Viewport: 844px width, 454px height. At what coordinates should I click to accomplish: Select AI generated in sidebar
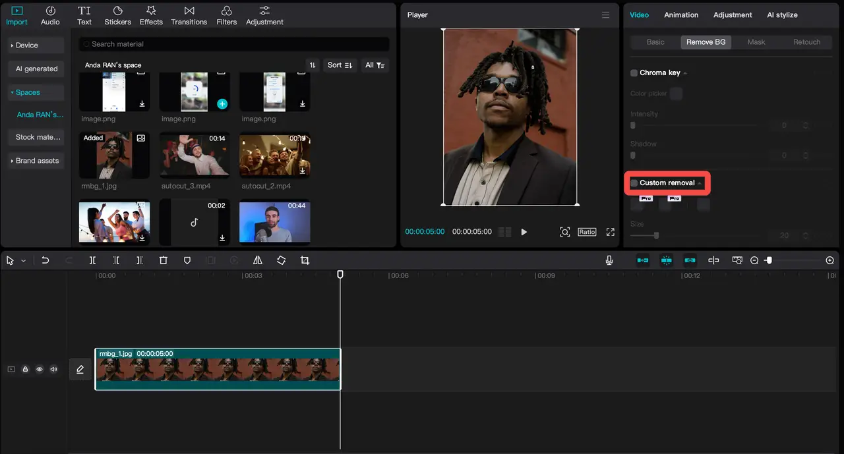[36, 69]
